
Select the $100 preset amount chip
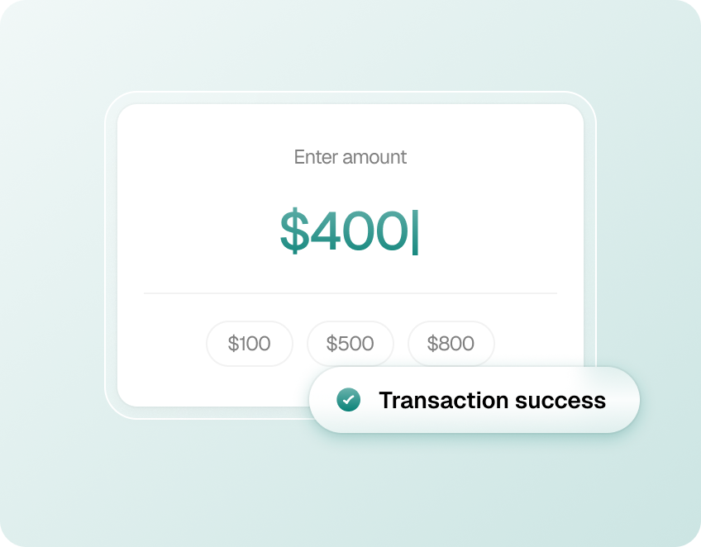pos(249,344)
